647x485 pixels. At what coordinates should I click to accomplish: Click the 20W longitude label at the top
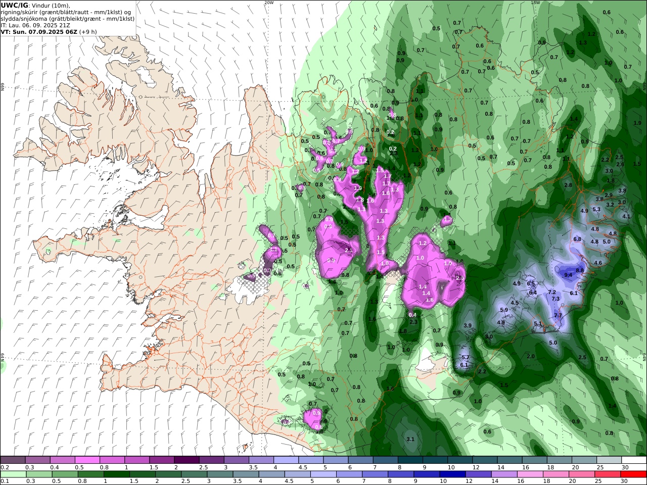(x=269, y=3)
